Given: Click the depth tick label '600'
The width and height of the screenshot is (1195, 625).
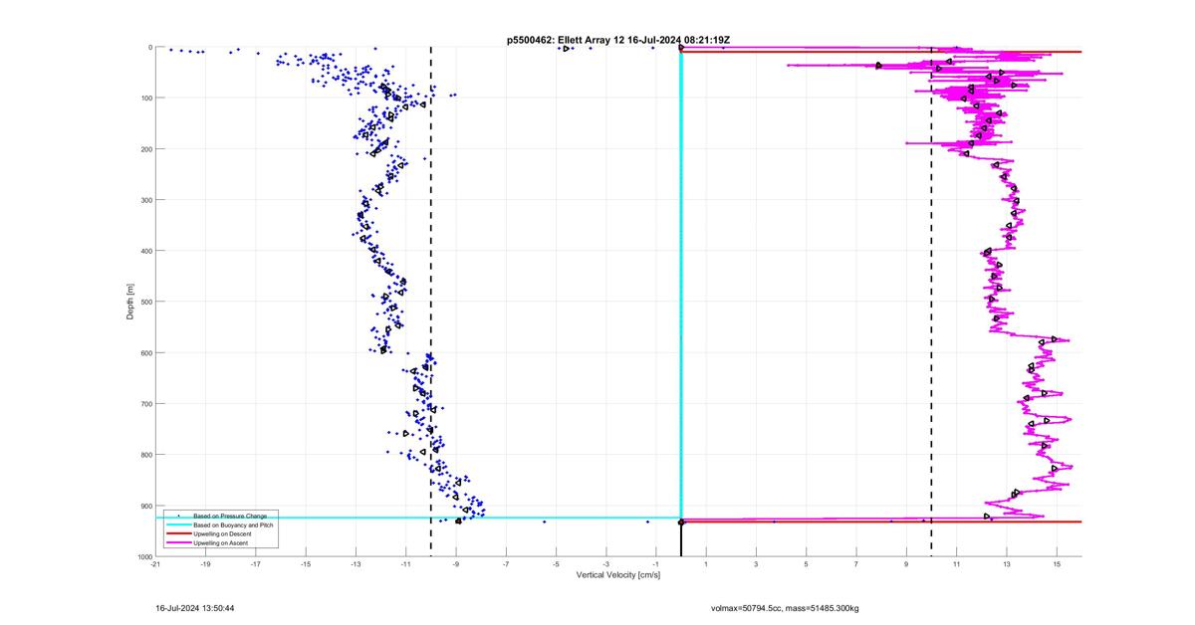Looking at the screenshot, I should tap(145, 352).
